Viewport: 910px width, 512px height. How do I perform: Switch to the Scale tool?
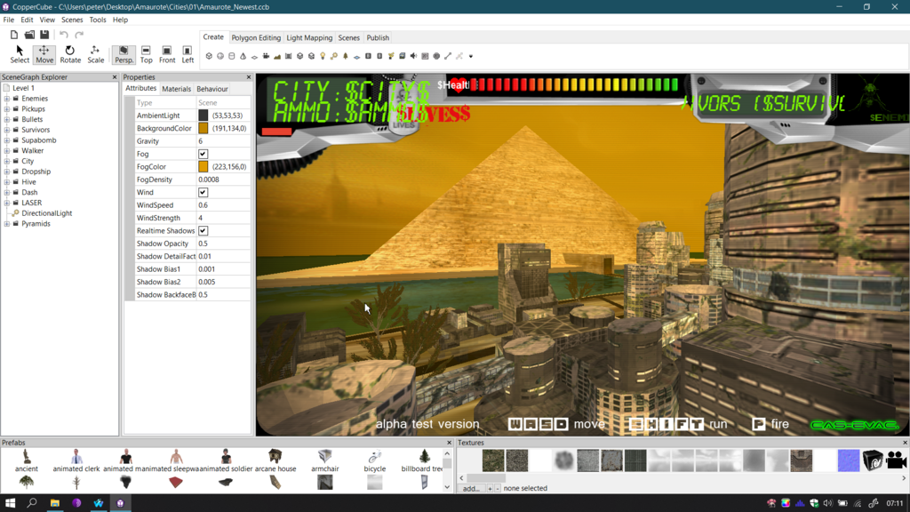pos(95,54)
